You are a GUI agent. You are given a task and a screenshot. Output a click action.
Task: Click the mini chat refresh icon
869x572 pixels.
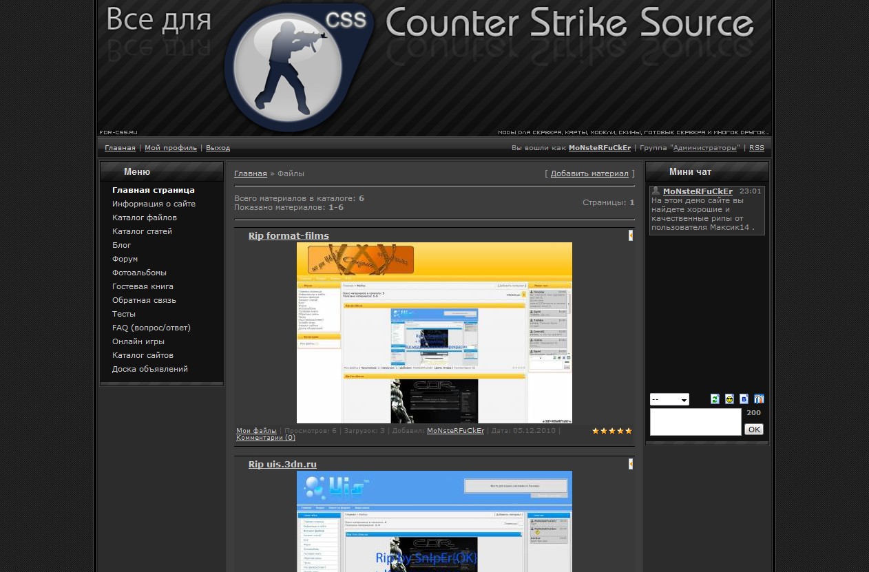(715, 399)
